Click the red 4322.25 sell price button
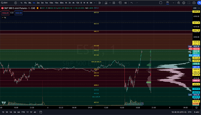 click(5, 13)
